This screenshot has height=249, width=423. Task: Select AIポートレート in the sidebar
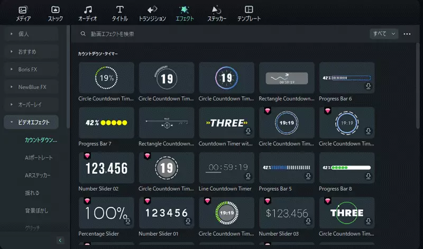39,158
